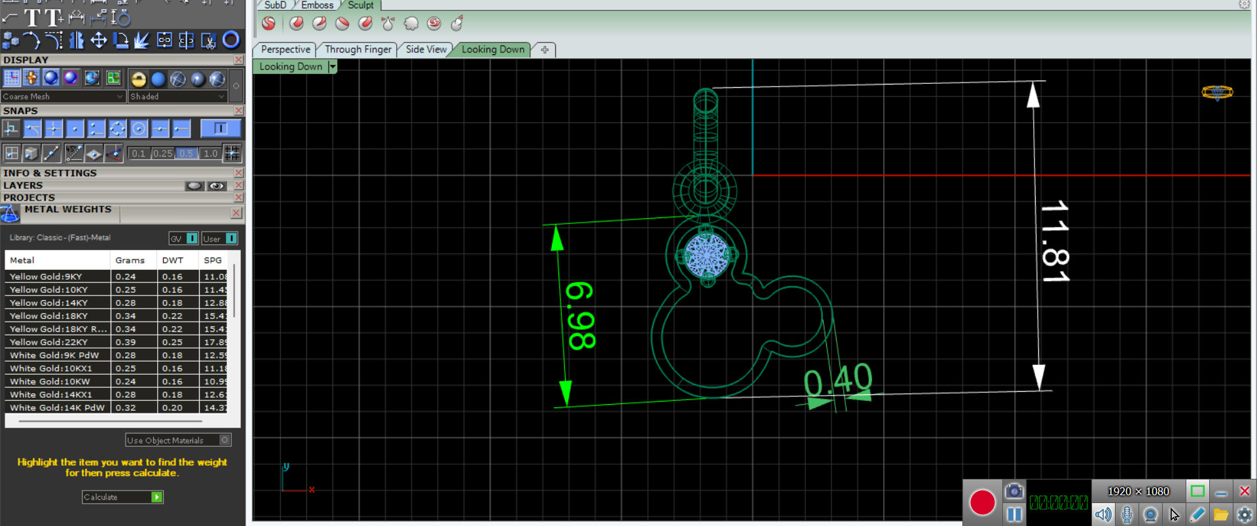This screenshot has width=1257, height=526.
Task: Open the Side View tab
Action: pos(426,50)
